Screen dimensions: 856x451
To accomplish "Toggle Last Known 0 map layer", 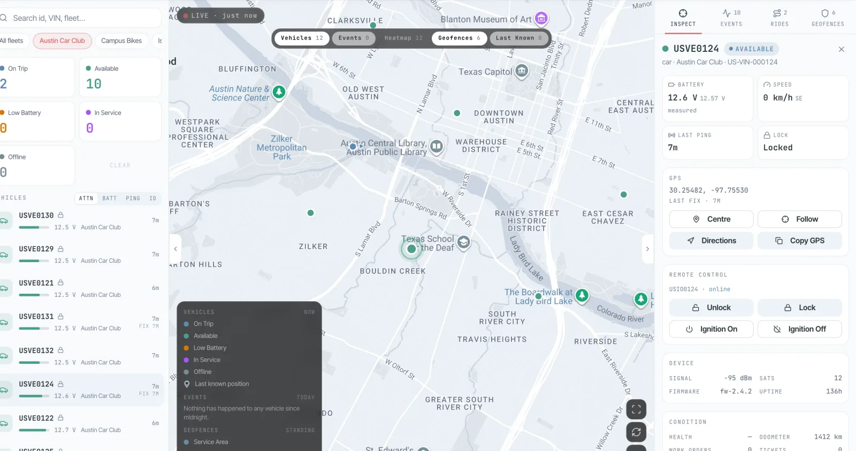I will pos(518,38).
